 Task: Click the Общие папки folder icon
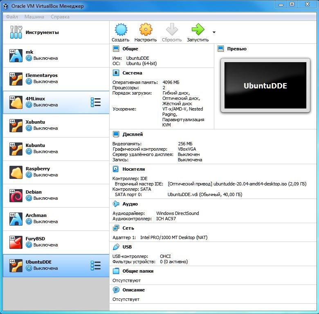coord(116,271)
